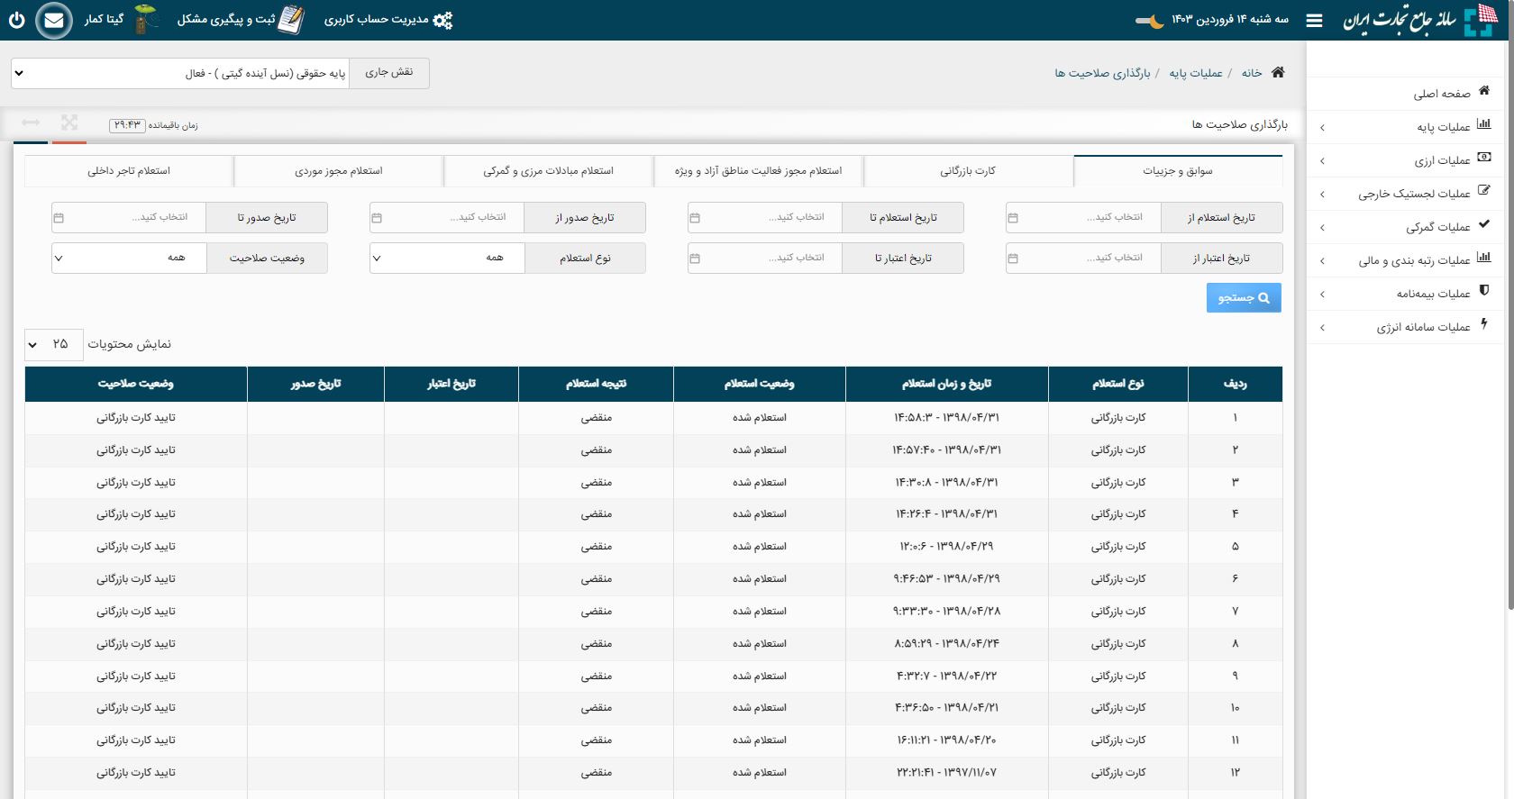Click bolt icon beside عملیات سامانه انرژی
The image size is (1514, 799).
[x=1484, y=324]
